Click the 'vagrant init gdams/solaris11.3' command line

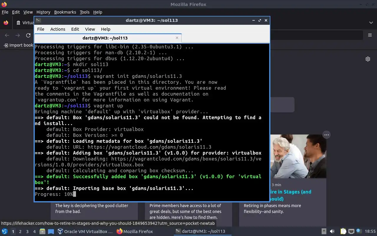[x=108, y=76]
